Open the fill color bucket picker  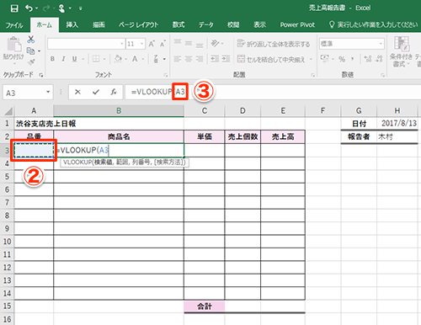pos(118,59)
